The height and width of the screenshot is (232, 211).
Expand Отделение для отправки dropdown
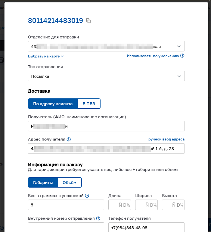[179, 46]
